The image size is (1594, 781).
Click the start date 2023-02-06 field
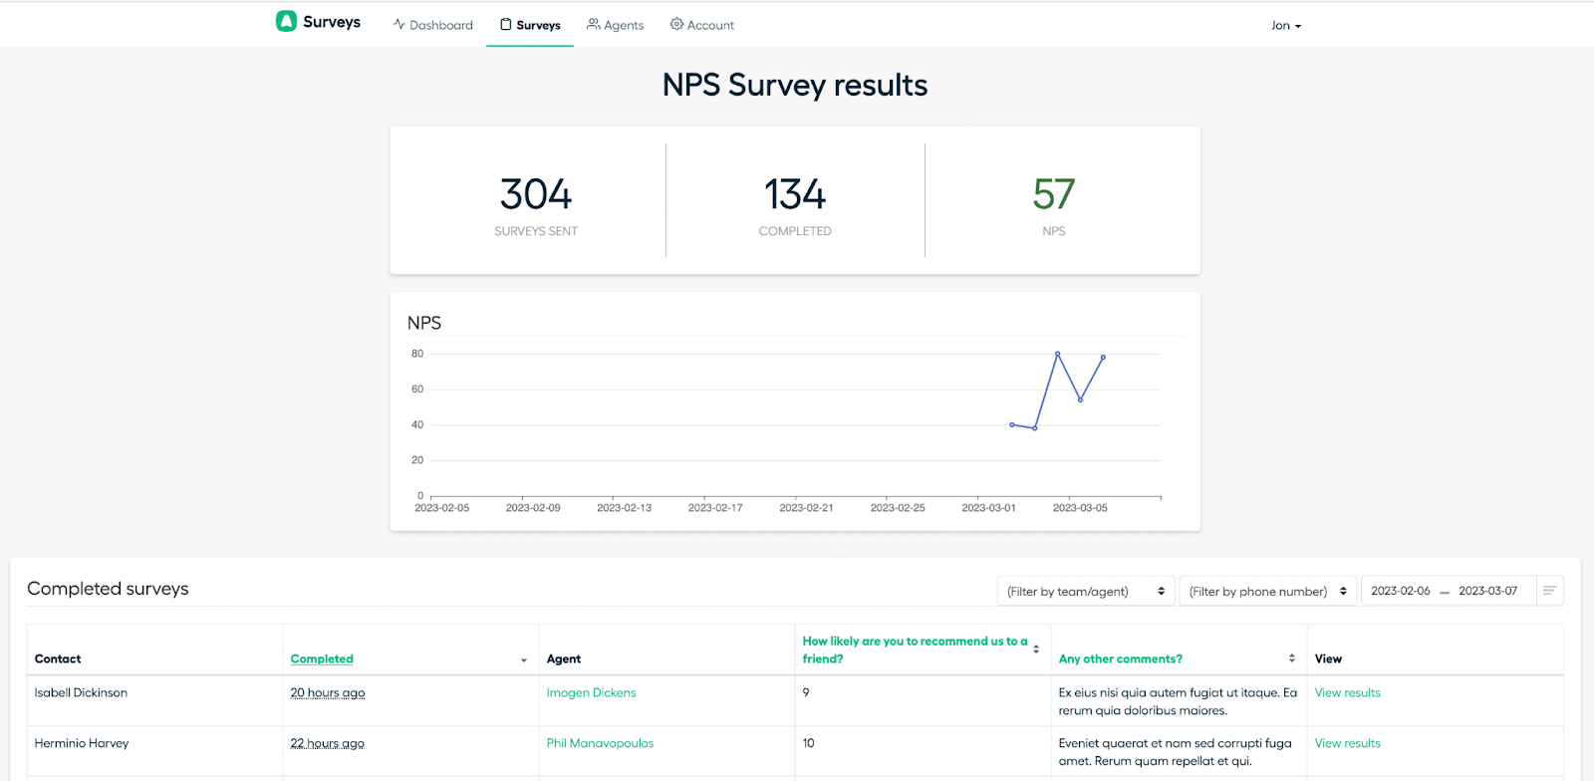1400,591
